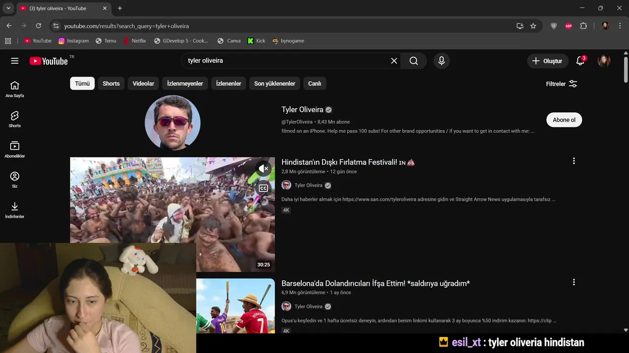Open the Tyler Oliveira channel title
The height and width of the screenshot is (353, 629).
click(302, 110)
